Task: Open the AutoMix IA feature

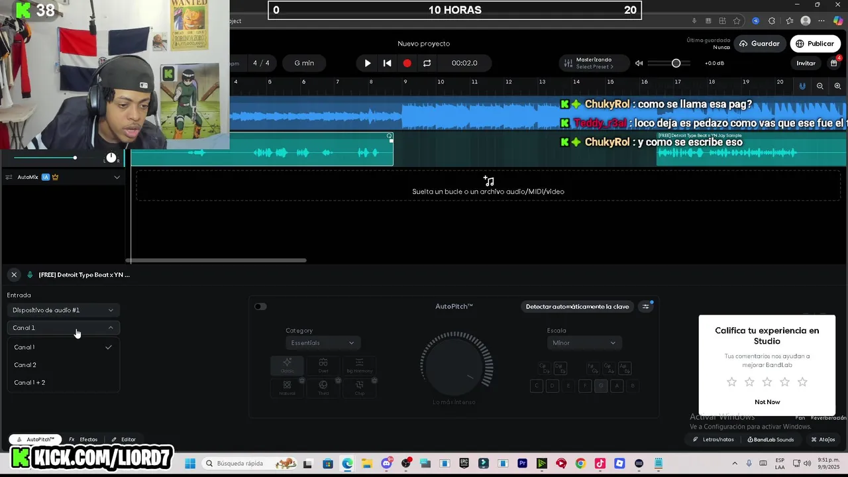Action: [46, 177]
